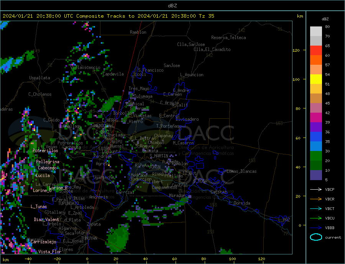Select the 51 dBZ yellow swatch

(x=316, y=79)
